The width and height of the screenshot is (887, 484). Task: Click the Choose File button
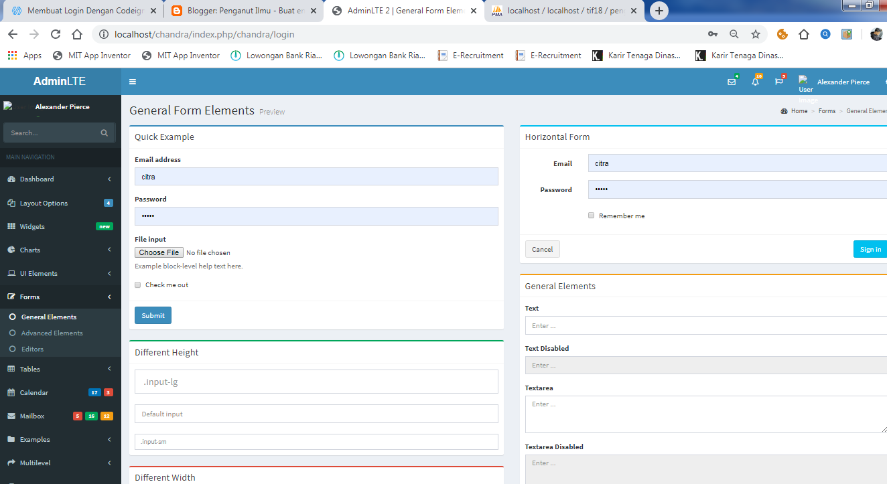click(x=159, y=252)
